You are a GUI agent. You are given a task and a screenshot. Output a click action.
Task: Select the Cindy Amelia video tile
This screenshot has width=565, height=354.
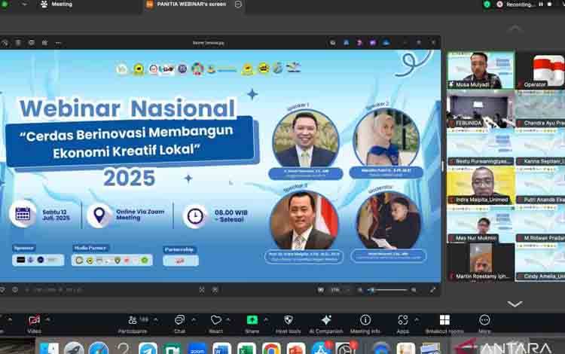coord(540,262)
